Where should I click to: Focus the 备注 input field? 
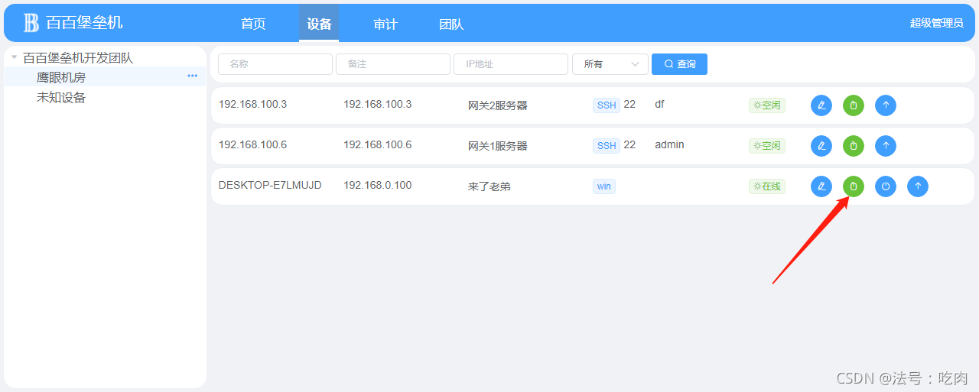(393, 64)
